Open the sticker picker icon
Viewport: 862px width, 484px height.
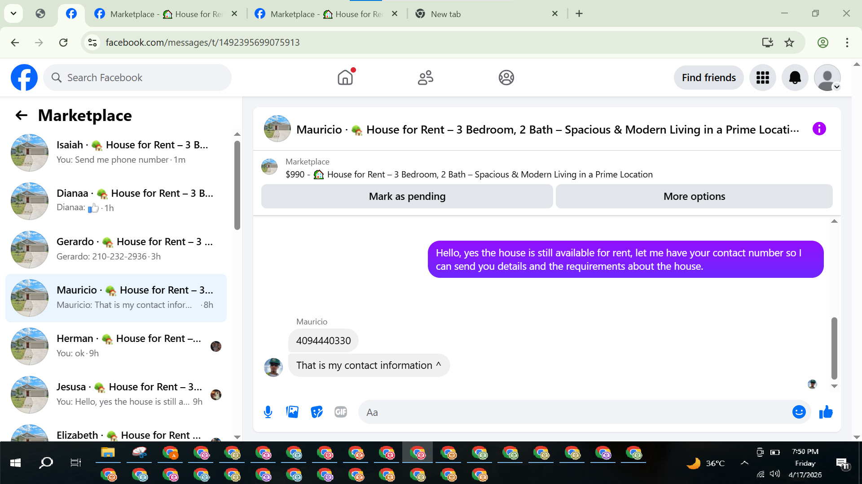(317, 412)
